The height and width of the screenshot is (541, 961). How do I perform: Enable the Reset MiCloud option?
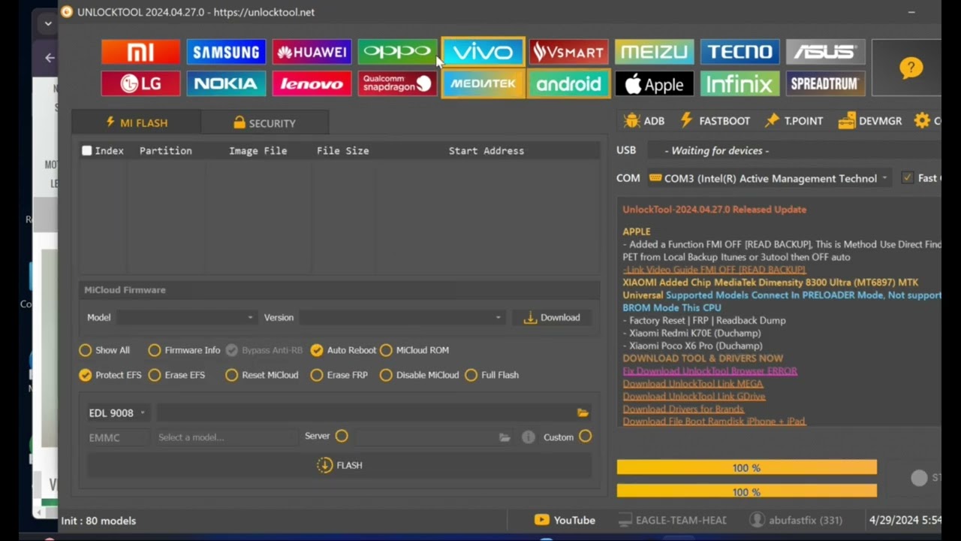[x=262, y=375]
